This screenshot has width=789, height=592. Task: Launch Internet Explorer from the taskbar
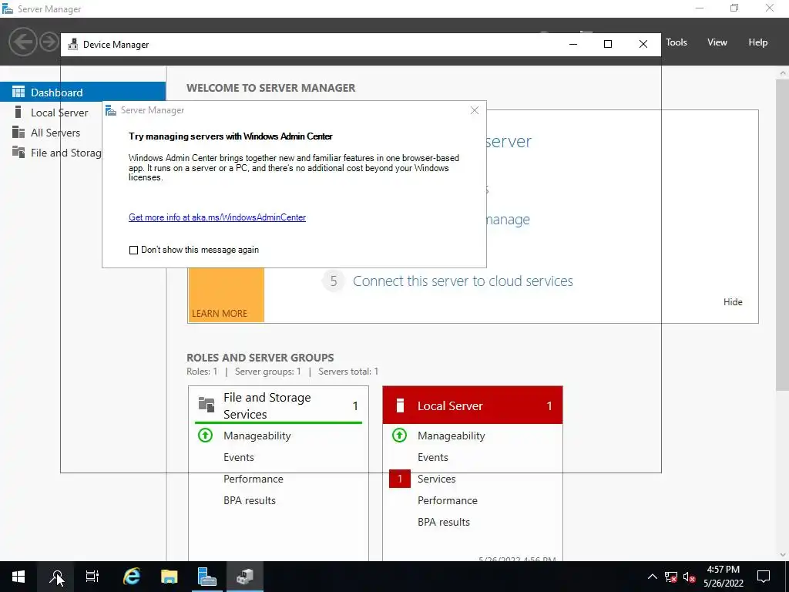131,577
